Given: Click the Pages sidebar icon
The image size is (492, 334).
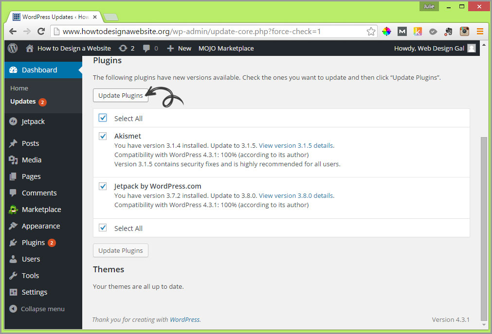Looking at the screenshot, I should pos(13,176).
